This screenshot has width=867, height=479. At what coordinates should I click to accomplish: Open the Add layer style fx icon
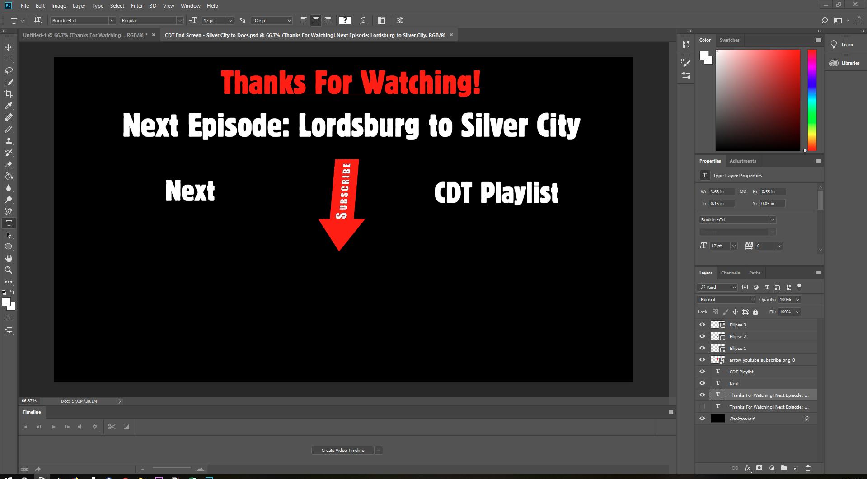tap(748, 468)
